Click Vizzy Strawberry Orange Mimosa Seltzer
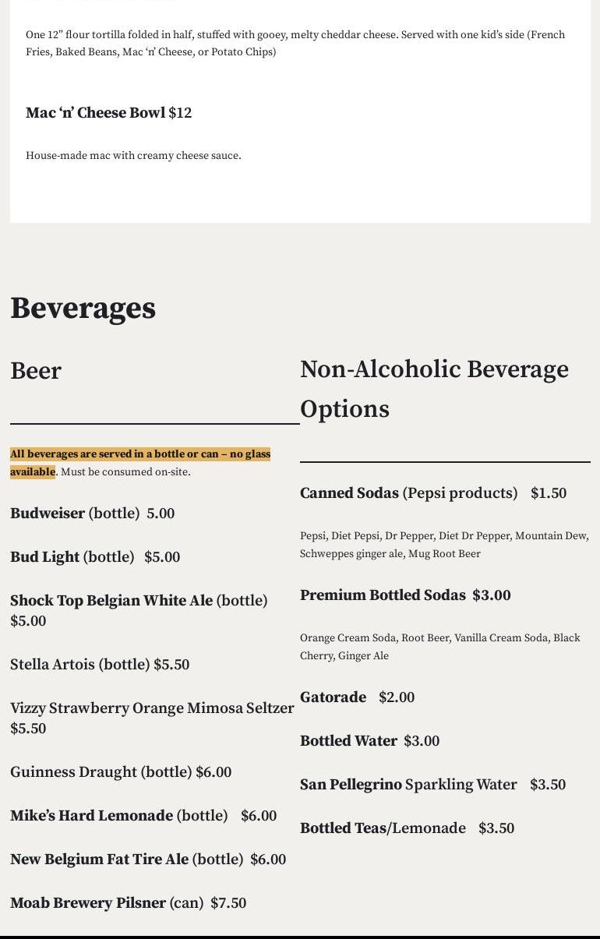The width and height of the screenshot is (600, 939). 152,708
